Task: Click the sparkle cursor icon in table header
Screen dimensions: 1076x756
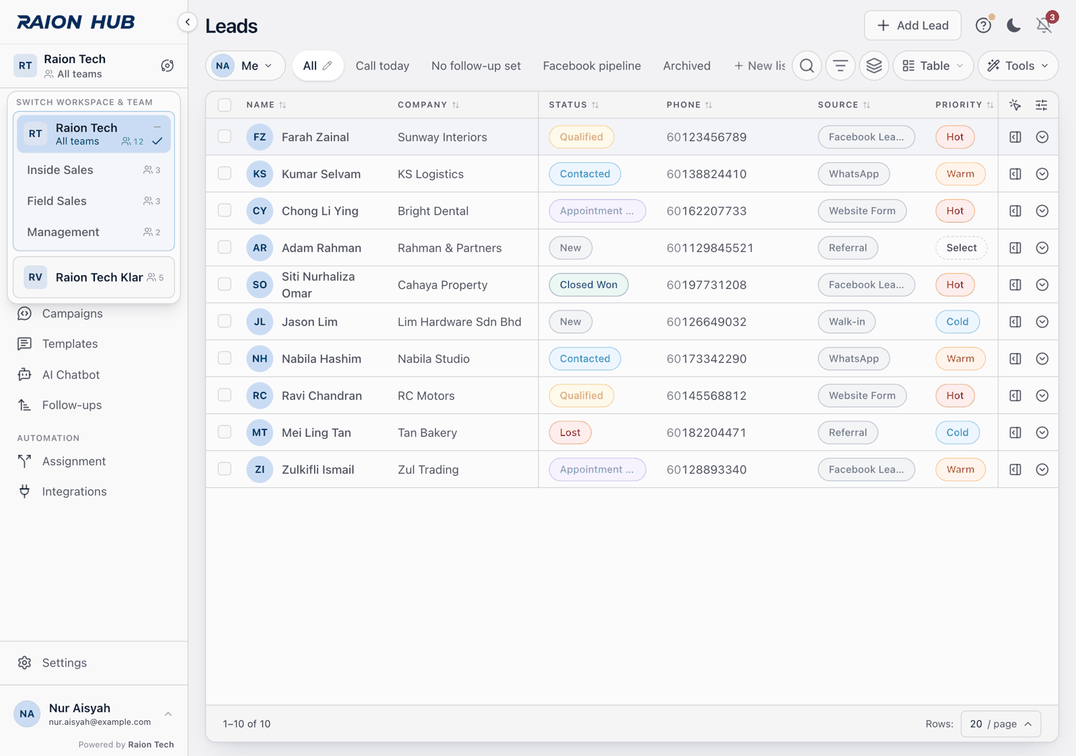Action: tap(1015, 105)
